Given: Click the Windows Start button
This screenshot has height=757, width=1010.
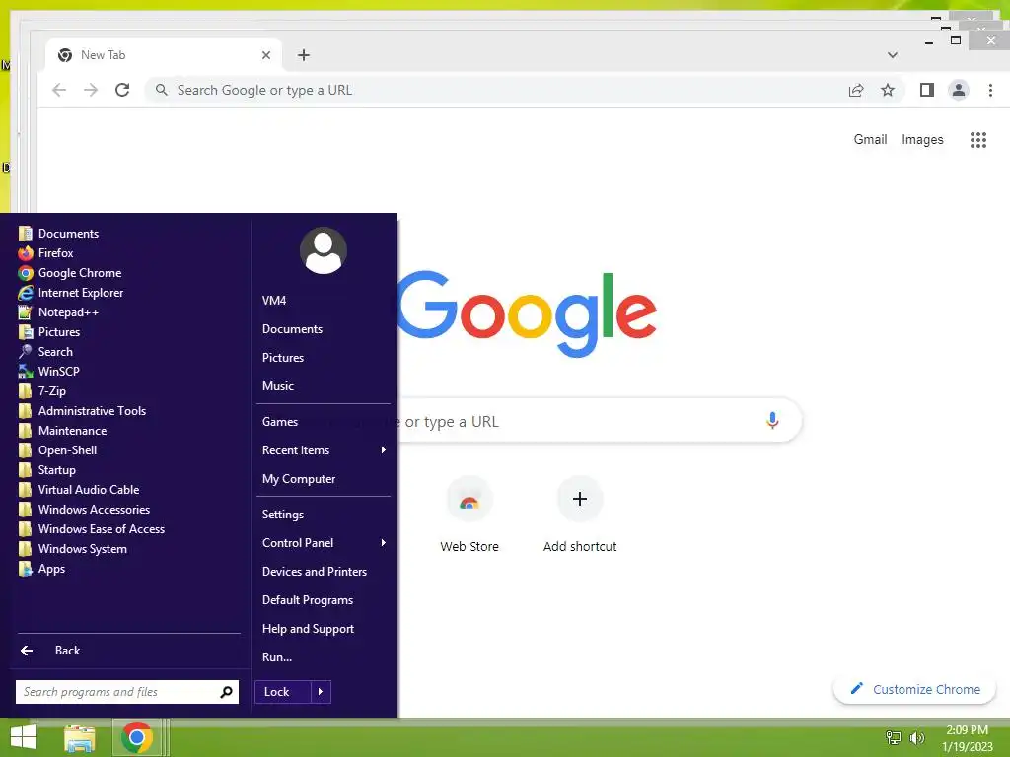Looking at the screenshot, I should pyautogui.click(x=24, y=737).
